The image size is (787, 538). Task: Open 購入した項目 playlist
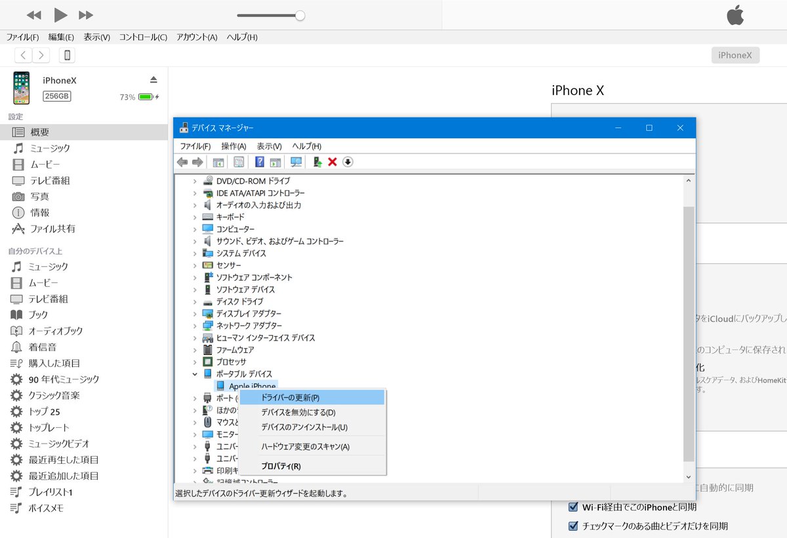pyautogui.click(x=84, y=363)
